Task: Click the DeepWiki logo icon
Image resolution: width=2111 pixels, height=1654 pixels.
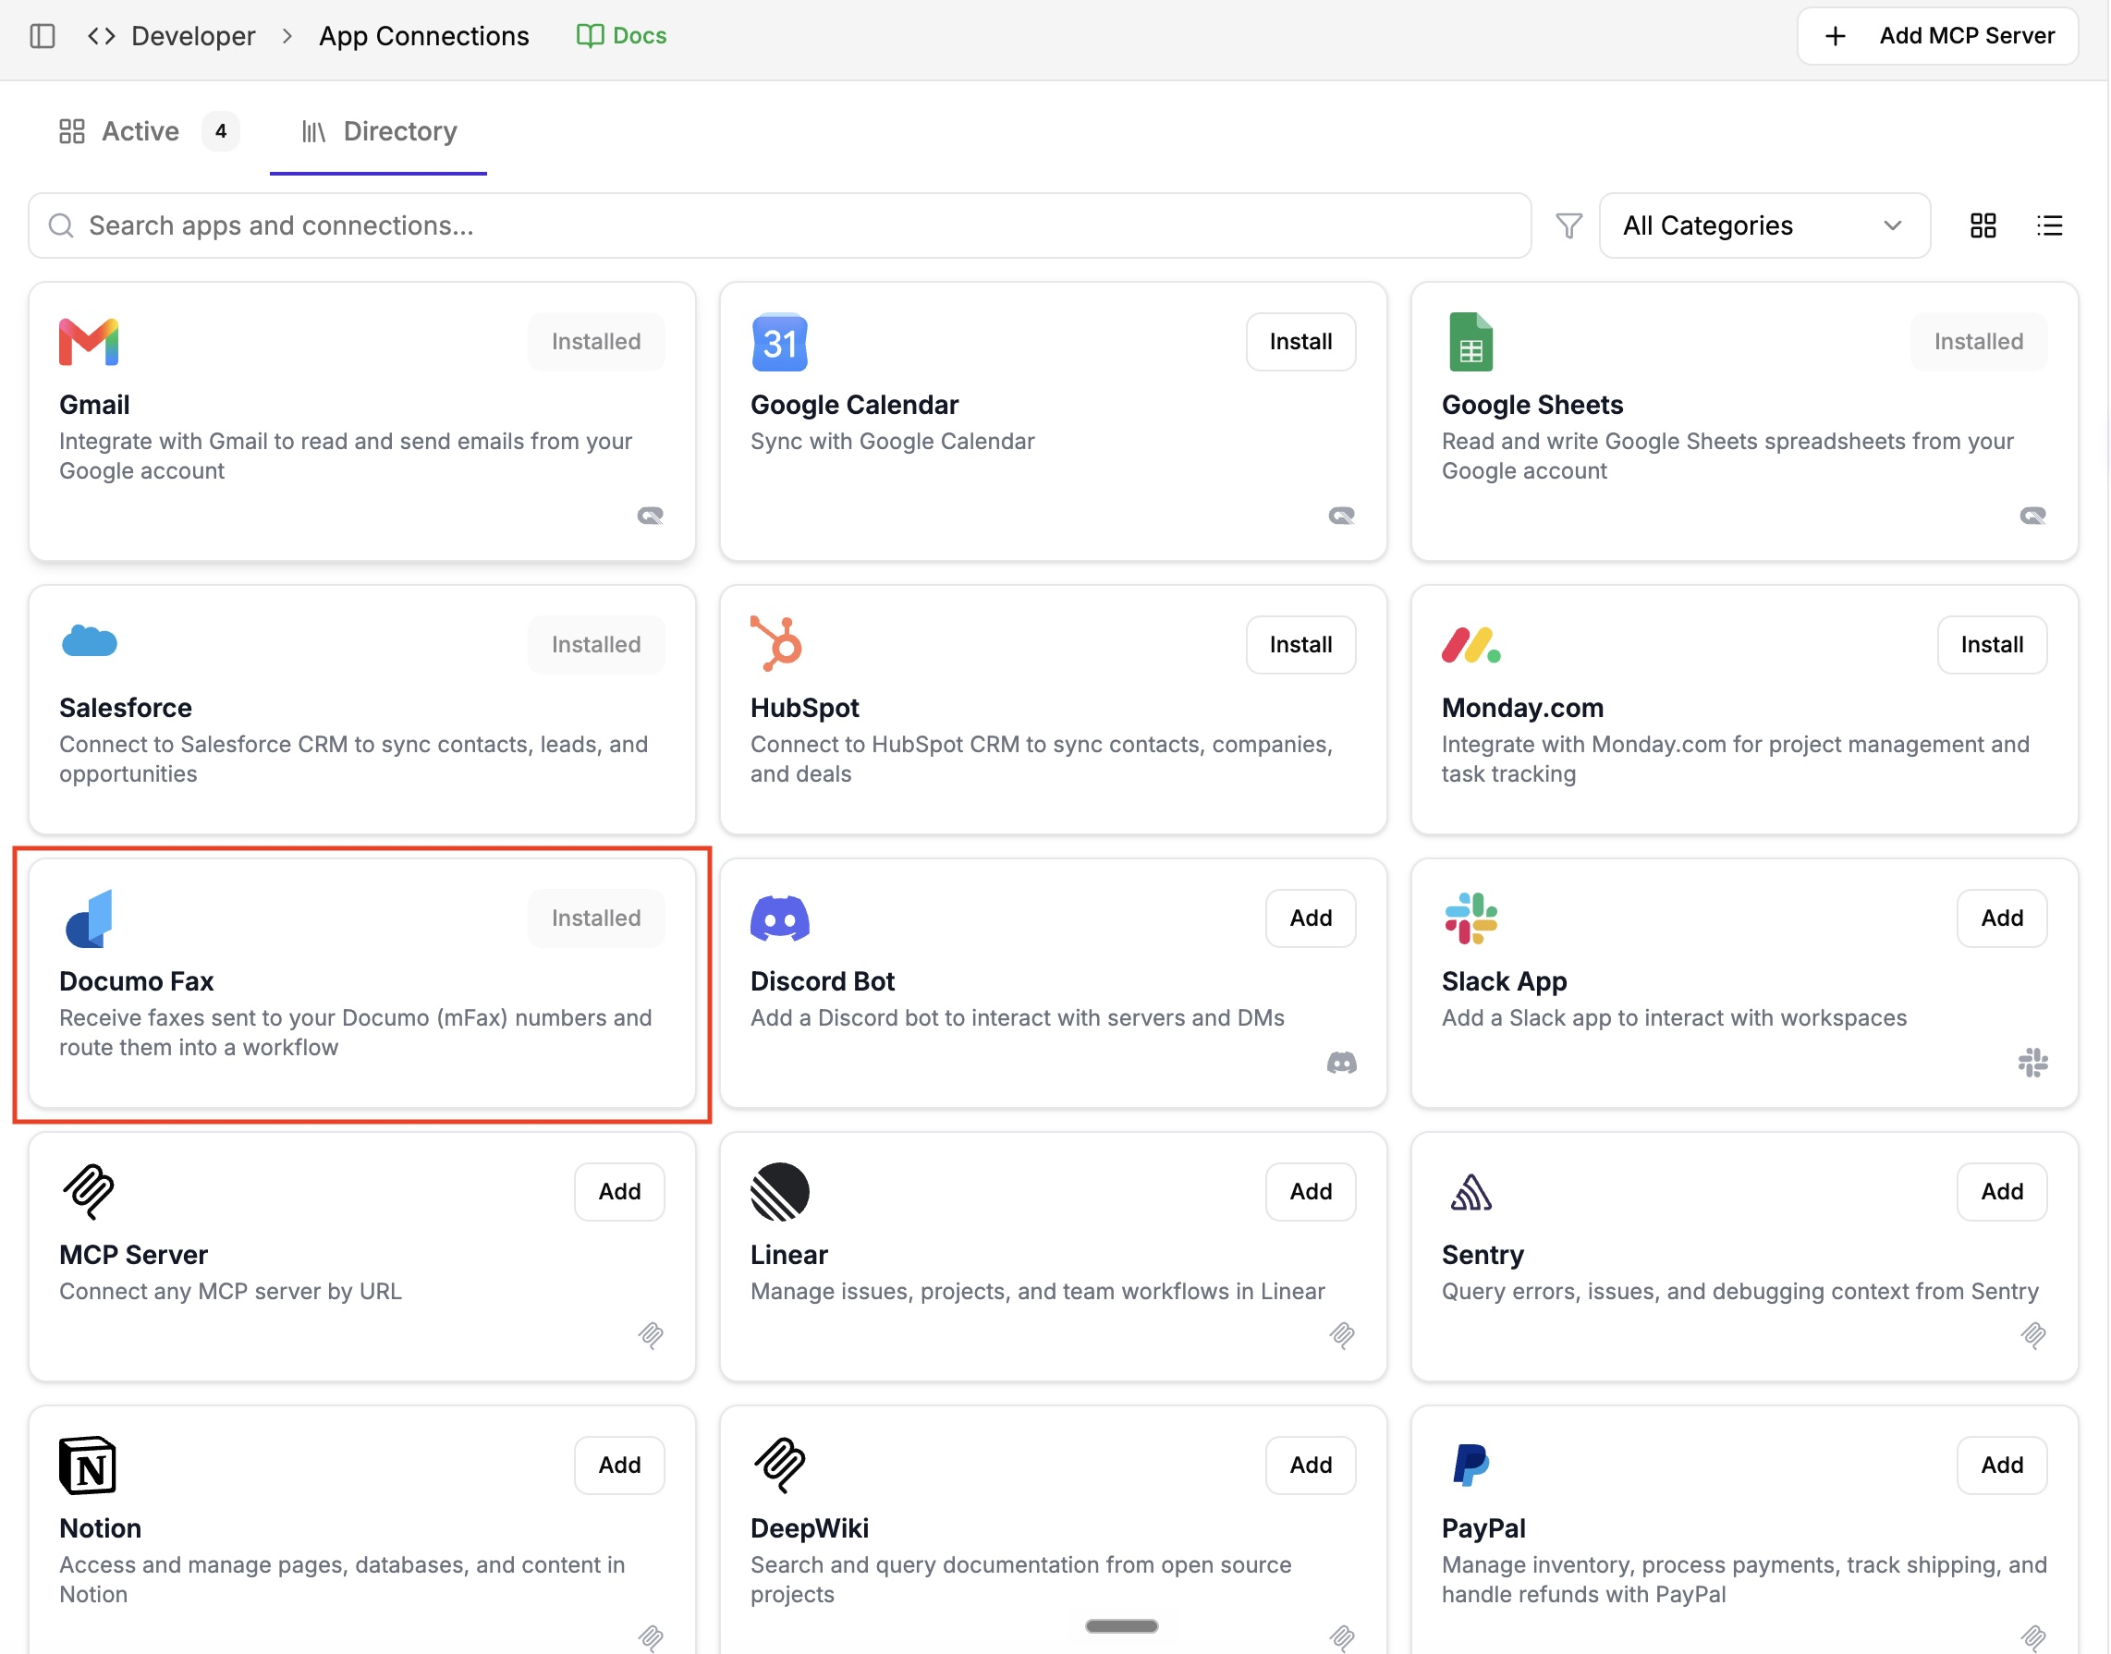Action: [779, 1465]
